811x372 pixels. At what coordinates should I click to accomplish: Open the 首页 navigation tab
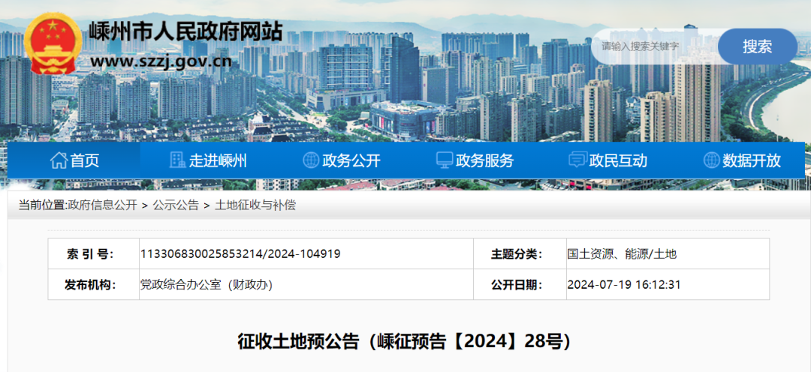[74, 160]
